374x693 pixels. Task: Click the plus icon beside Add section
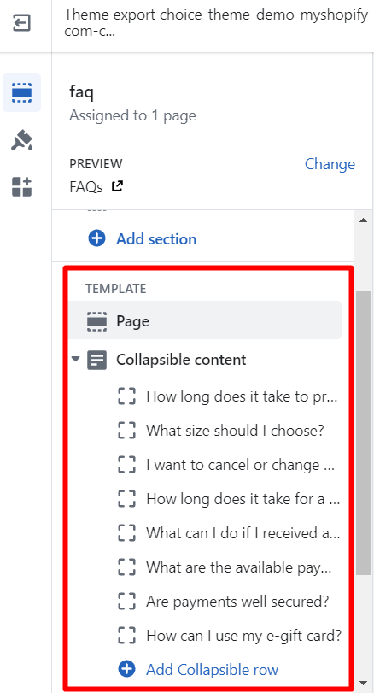click(96, 239)
